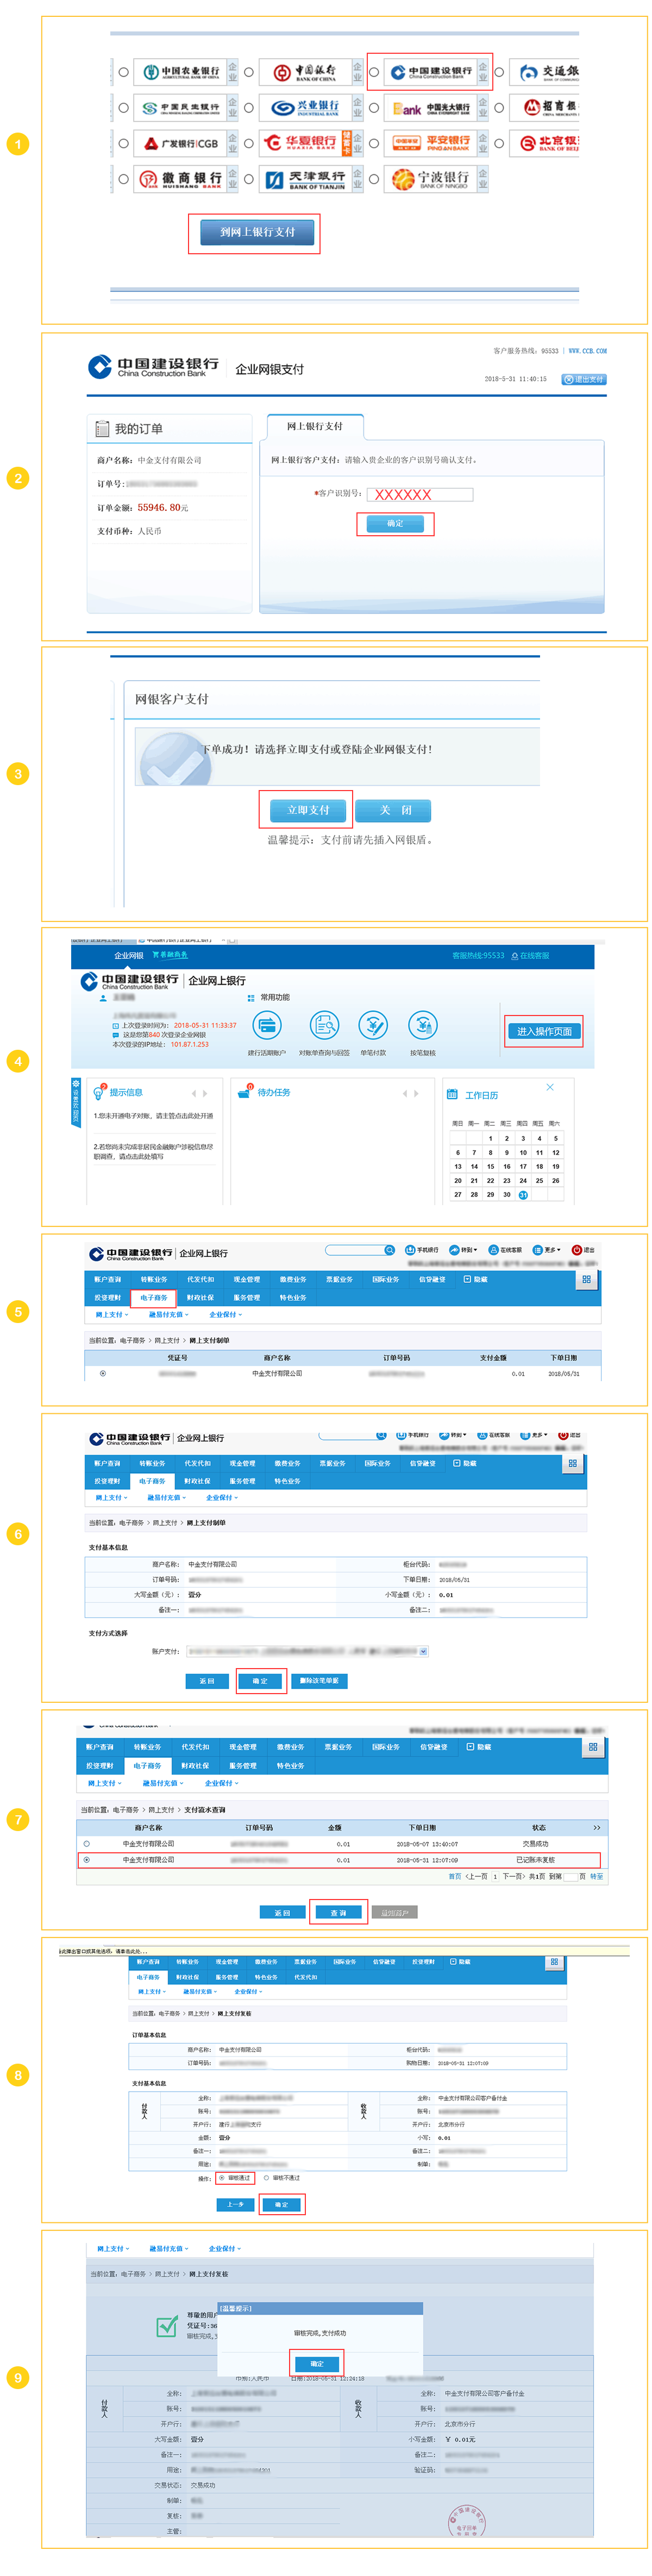
Task: Select the 中国银行 (Bank of China) radio button
Action: pos(249,72)
